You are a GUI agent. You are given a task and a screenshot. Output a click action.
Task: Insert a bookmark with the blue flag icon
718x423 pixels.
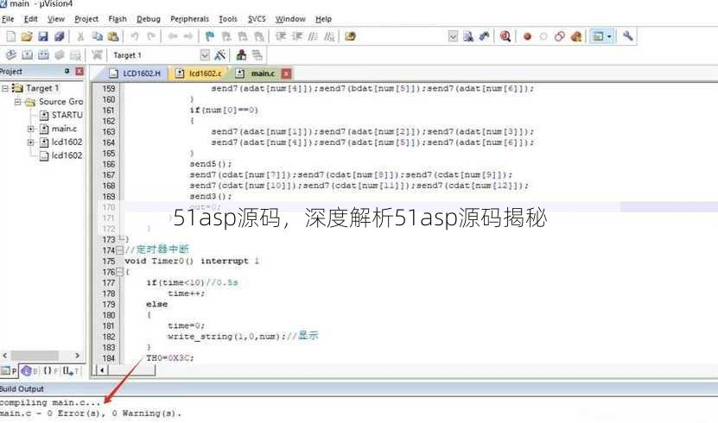pos(210,36)
